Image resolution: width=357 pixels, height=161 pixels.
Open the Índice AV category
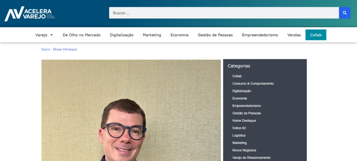(239, 128)
